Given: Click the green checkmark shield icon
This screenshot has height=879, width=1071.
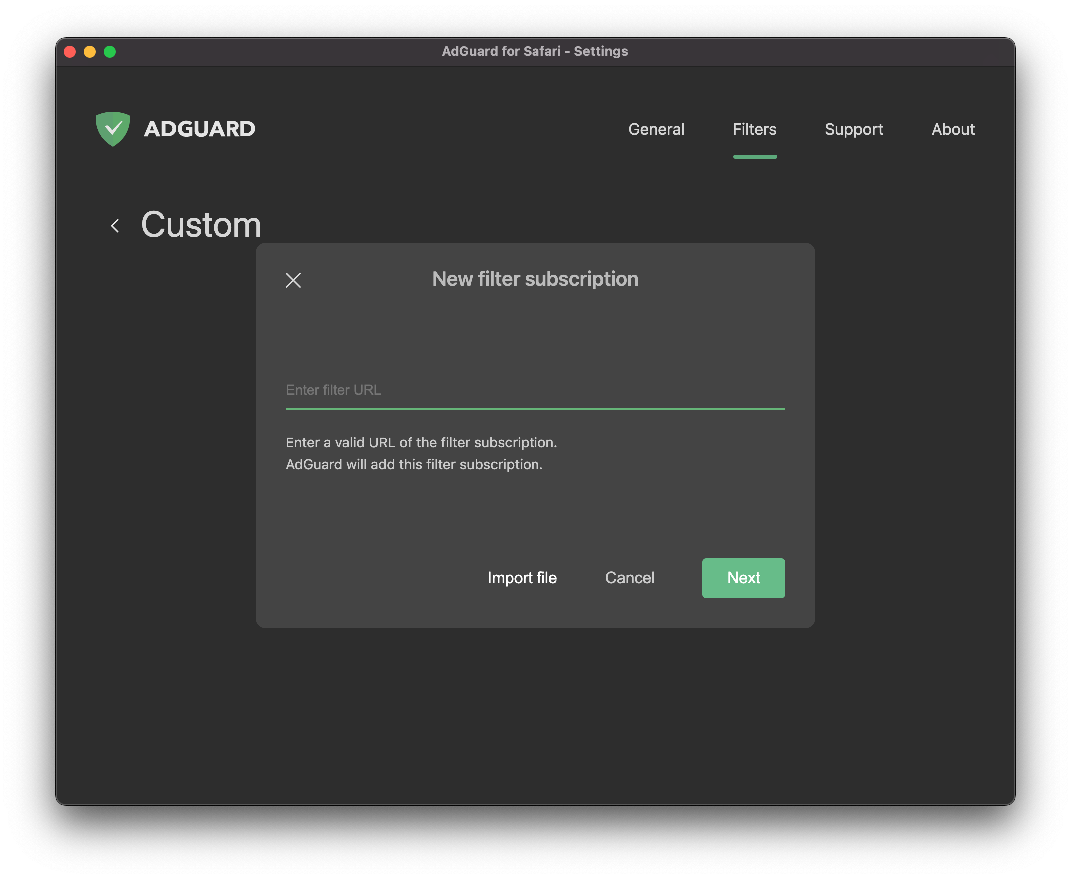Looking at the screenshot, I should coord(112,129).
